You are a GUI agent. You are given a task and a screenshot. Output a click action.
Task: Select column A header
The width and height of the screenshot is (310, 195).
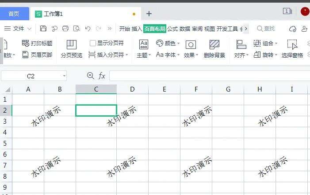point(28,89)
